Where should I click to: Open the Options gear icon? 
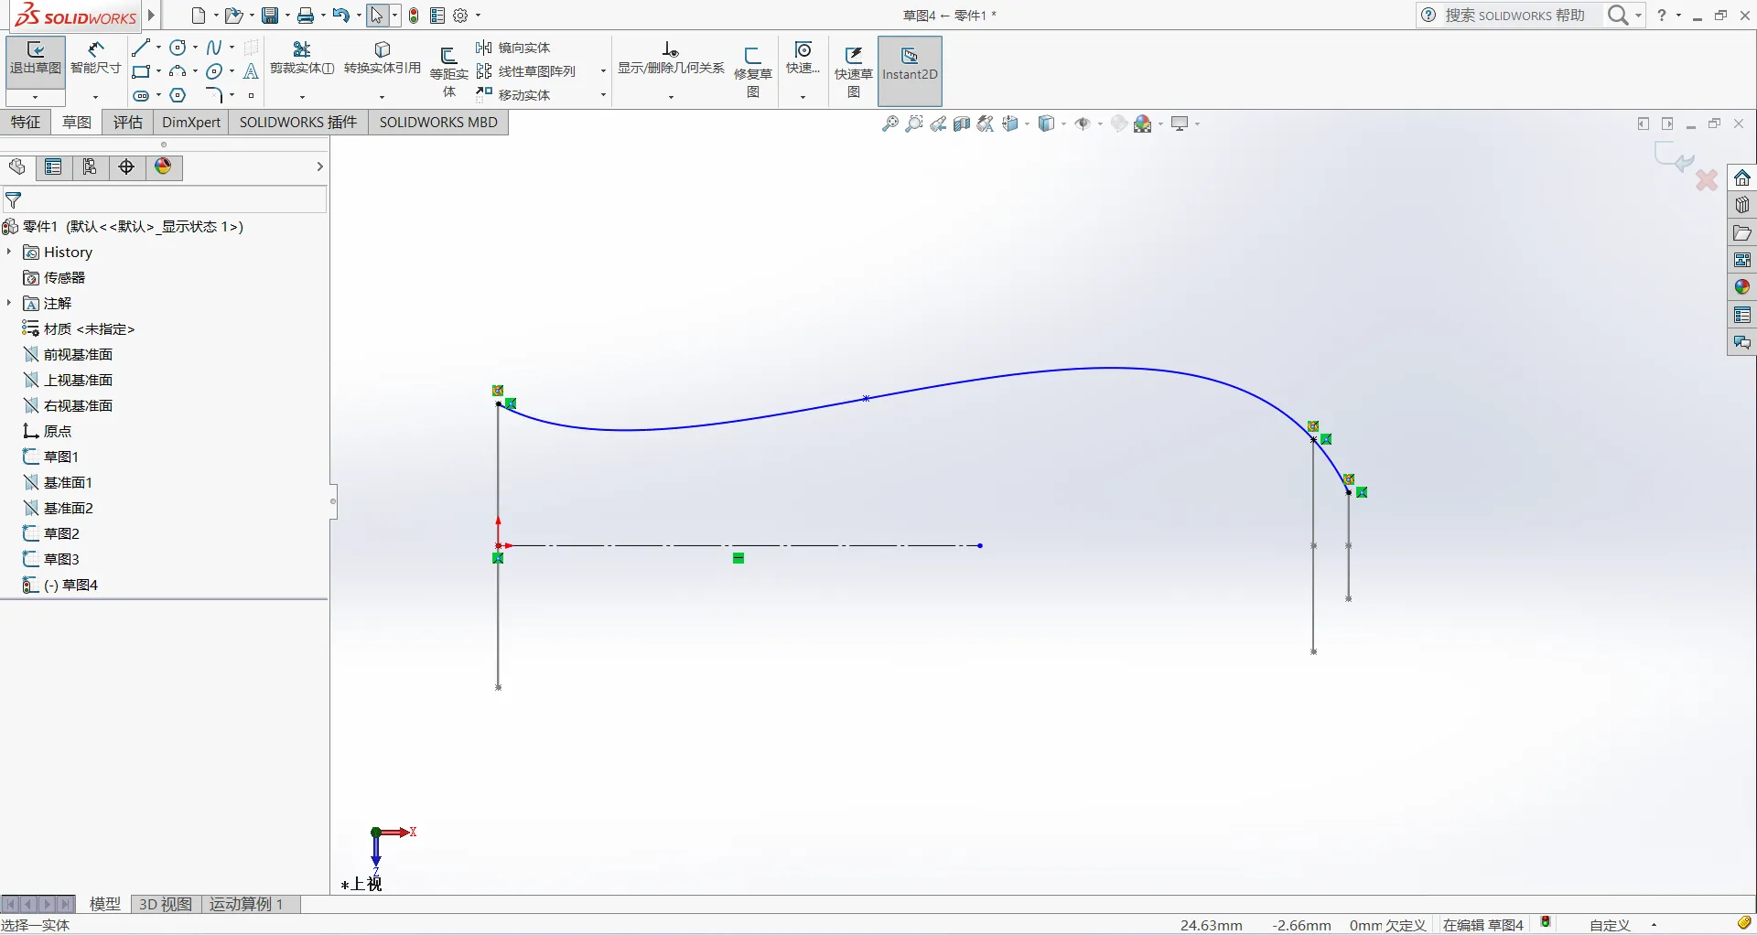(461, 16)
